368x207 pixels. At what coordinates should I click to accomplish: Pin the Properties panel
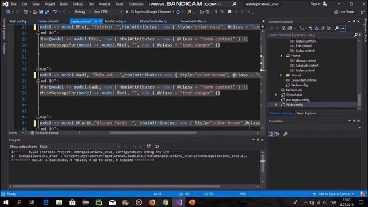coord(354,121)
